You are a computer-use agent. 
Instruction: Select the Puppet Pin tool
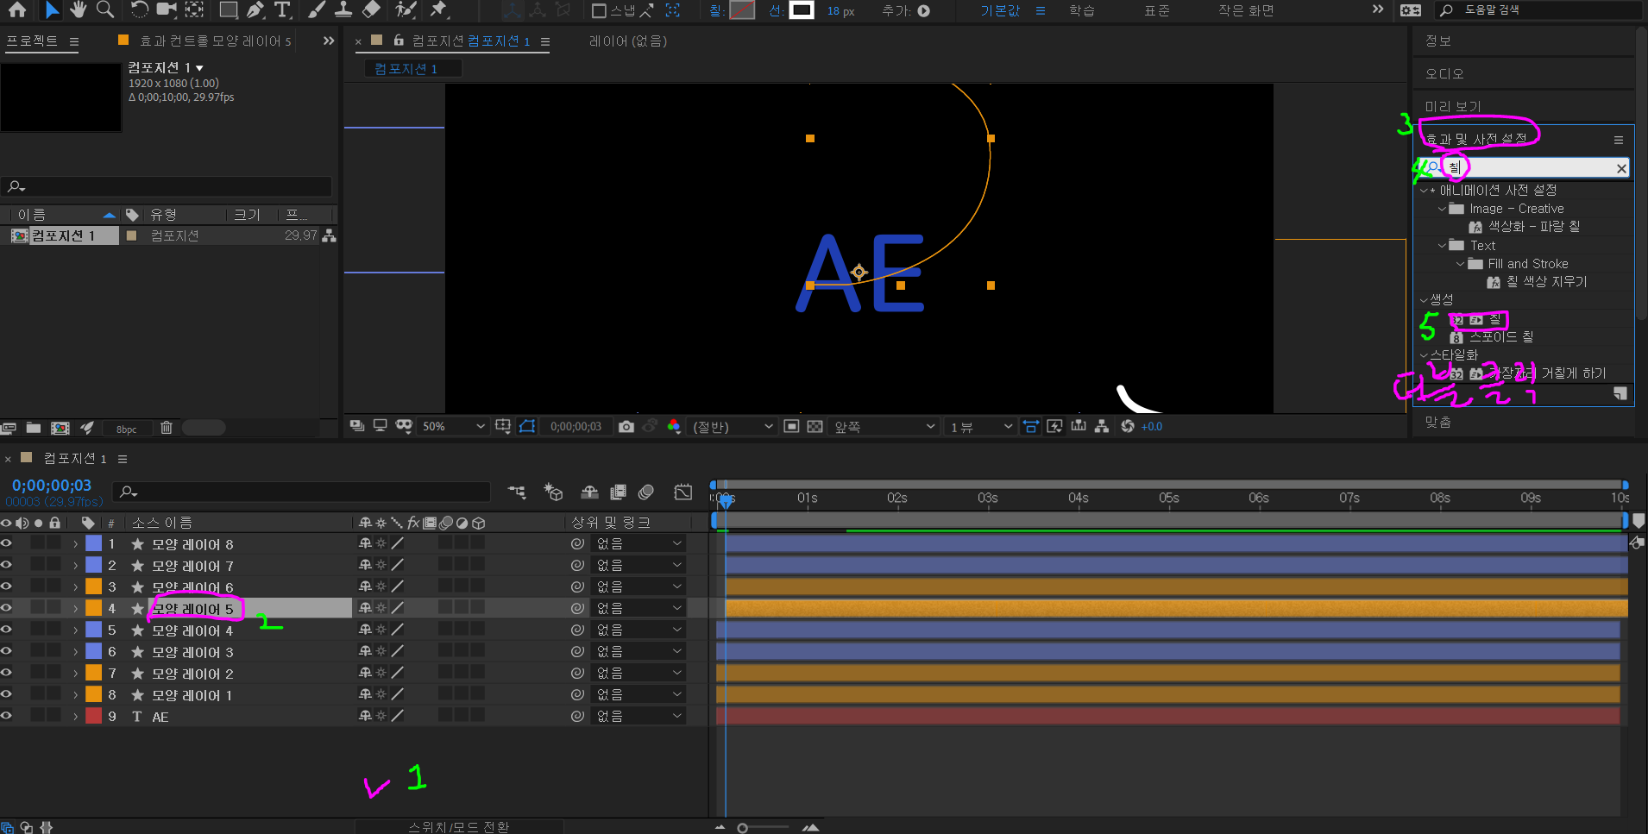coord(439,9)
